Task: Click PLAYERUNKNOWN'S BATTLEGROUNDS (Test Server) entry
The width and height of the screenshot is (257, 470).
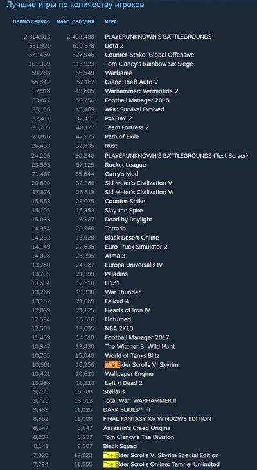Action: tap(176, 156)
